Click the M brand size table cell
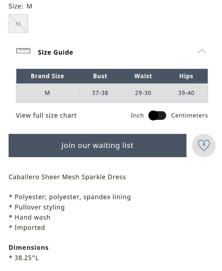 47,93
